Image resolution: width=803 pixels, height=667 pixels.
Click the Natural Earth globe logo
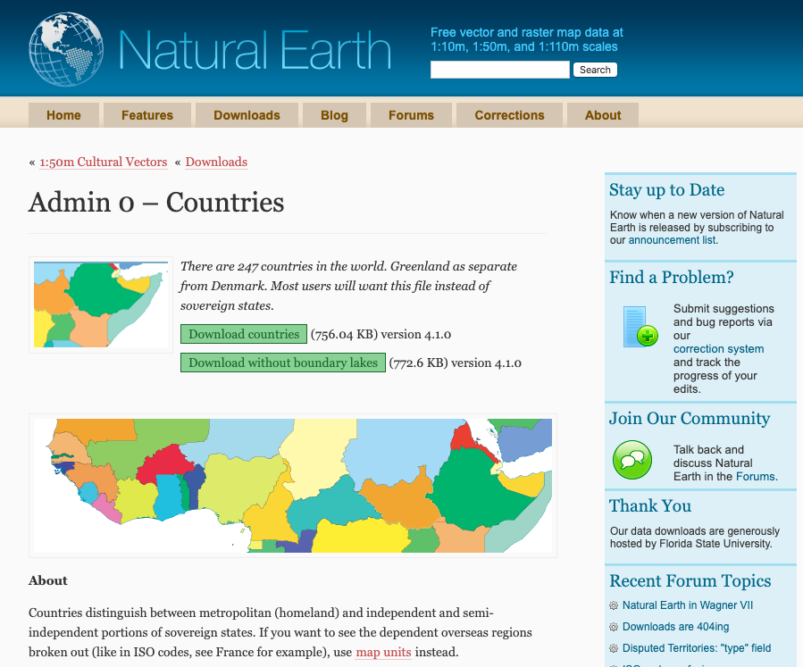click(x=66, y=49)
